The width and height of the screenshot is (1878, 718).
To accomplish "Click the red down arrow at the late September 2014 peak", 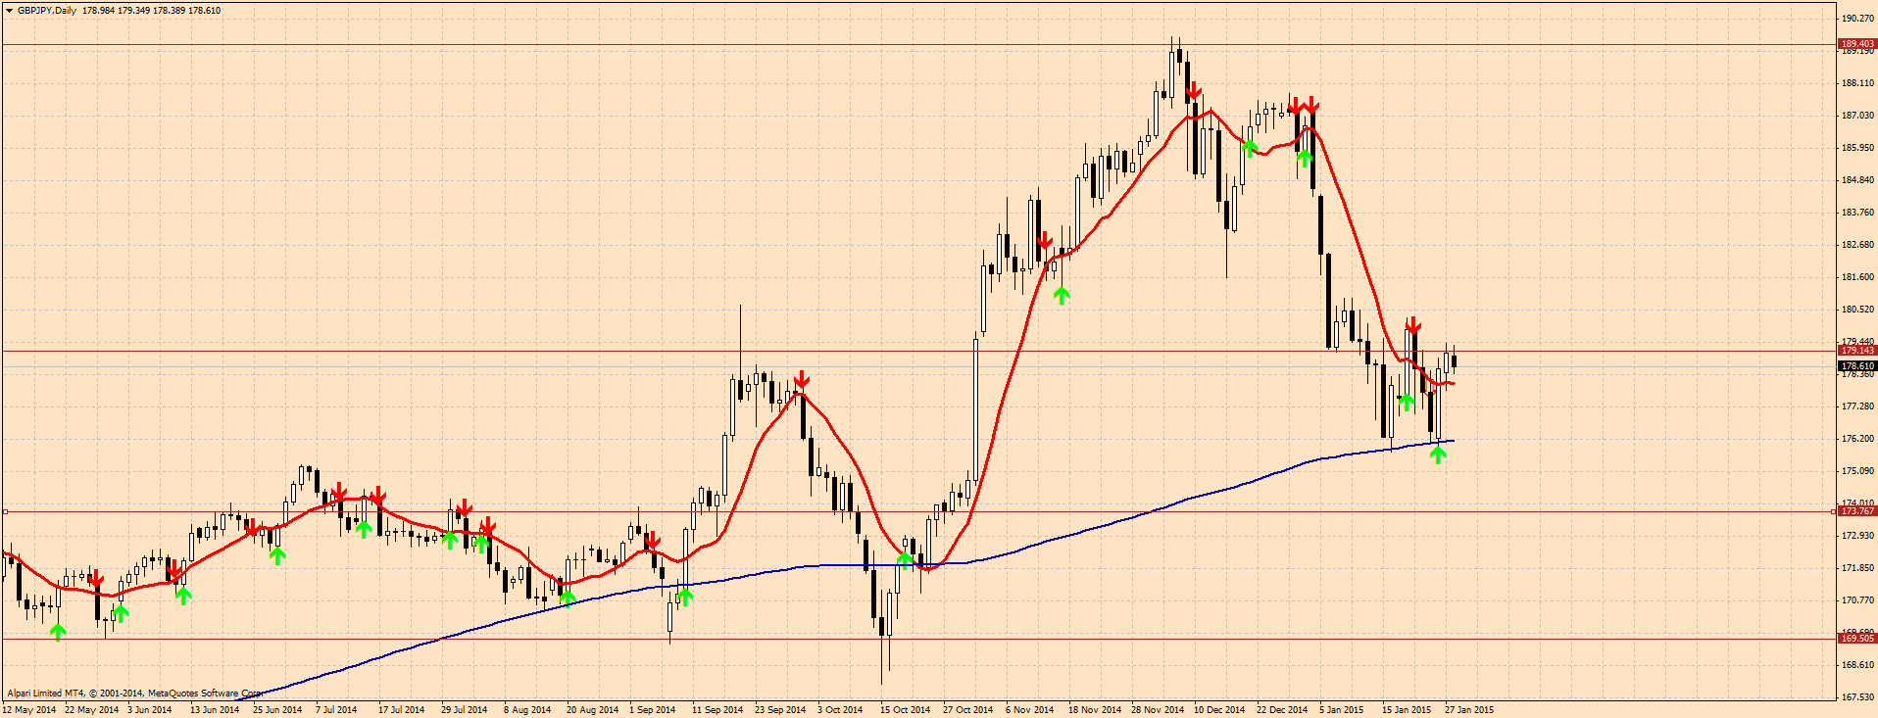I will pyautogui.click(x=802, y=379).
